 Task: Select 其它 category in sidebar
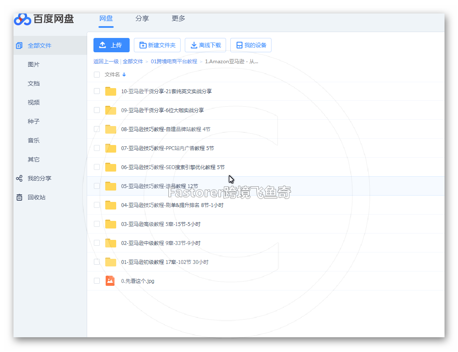(34, 159)
